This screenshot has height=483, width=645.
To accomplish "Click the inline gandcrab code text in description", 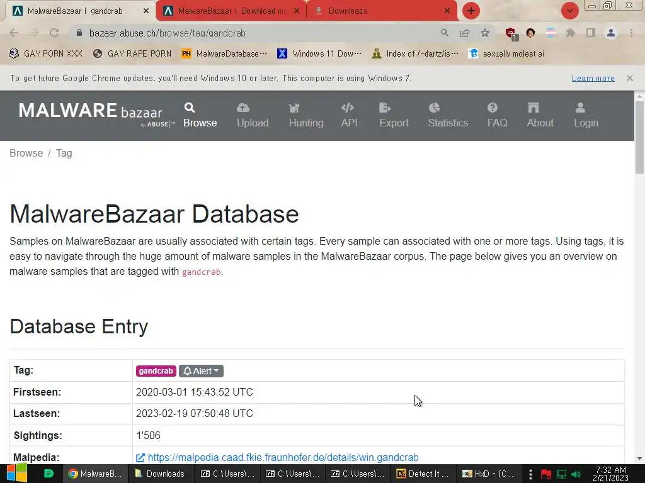I will 201,272.
